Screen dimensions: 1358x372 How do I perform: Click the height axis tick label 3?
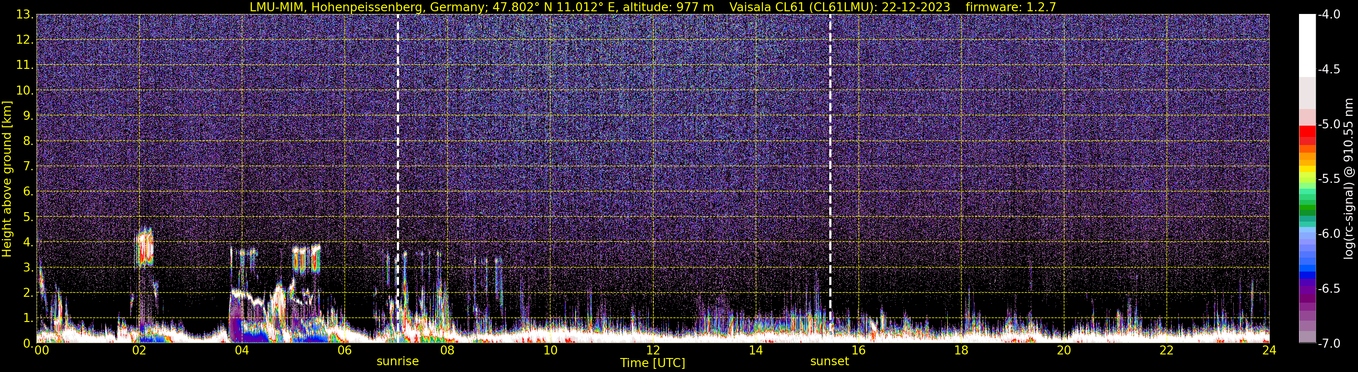28,267
